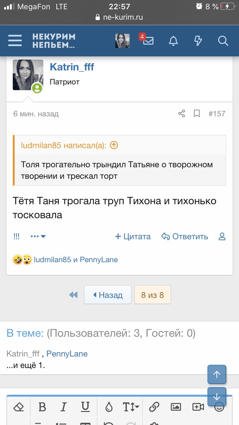This screenshot has width=239, height=425.
Task: Open the what's new lightning icon
Action: pos(198,41)
